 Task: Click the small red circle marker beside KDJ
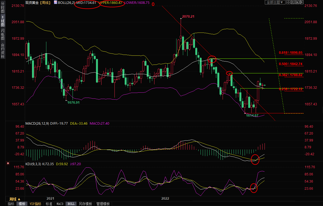coord(8,164)
